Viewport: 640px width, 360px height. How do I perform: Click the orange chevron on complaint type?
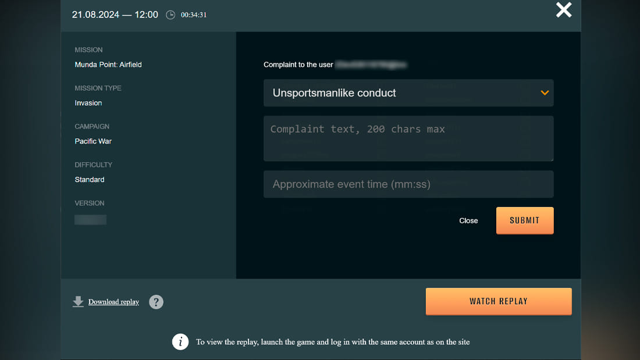pos(545,93)
